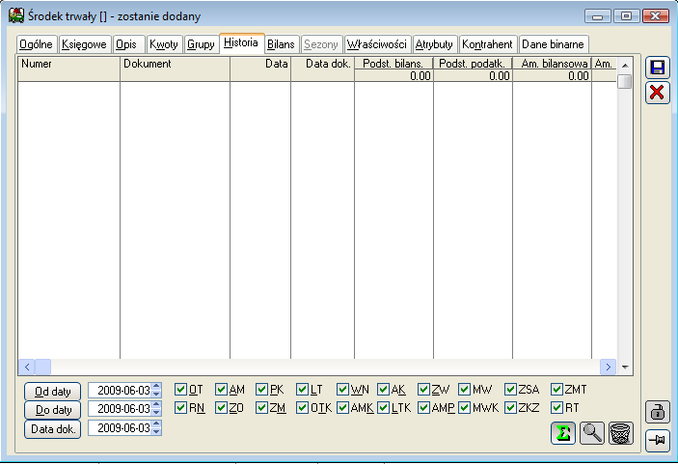
Task: Open the Kontrahent tab
Action: point(487,44)
